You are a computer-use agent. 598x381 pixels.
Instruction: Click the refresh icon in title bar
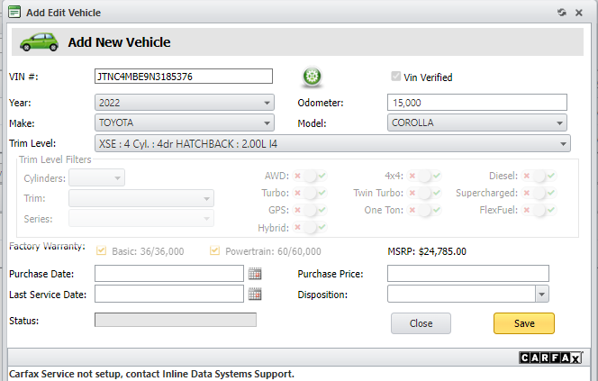point(562,13)
